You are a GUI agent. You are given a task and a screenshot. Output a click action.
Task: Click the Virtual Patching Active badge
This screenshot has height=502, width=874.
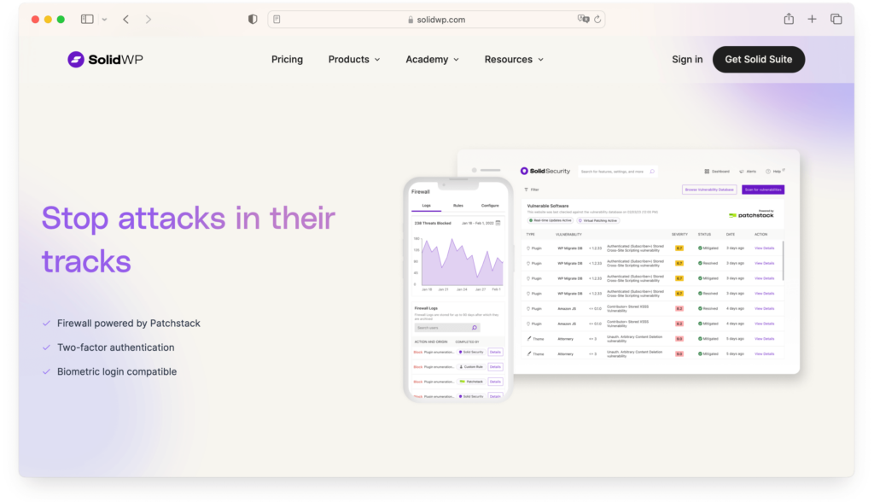click(x=598, y=221)
